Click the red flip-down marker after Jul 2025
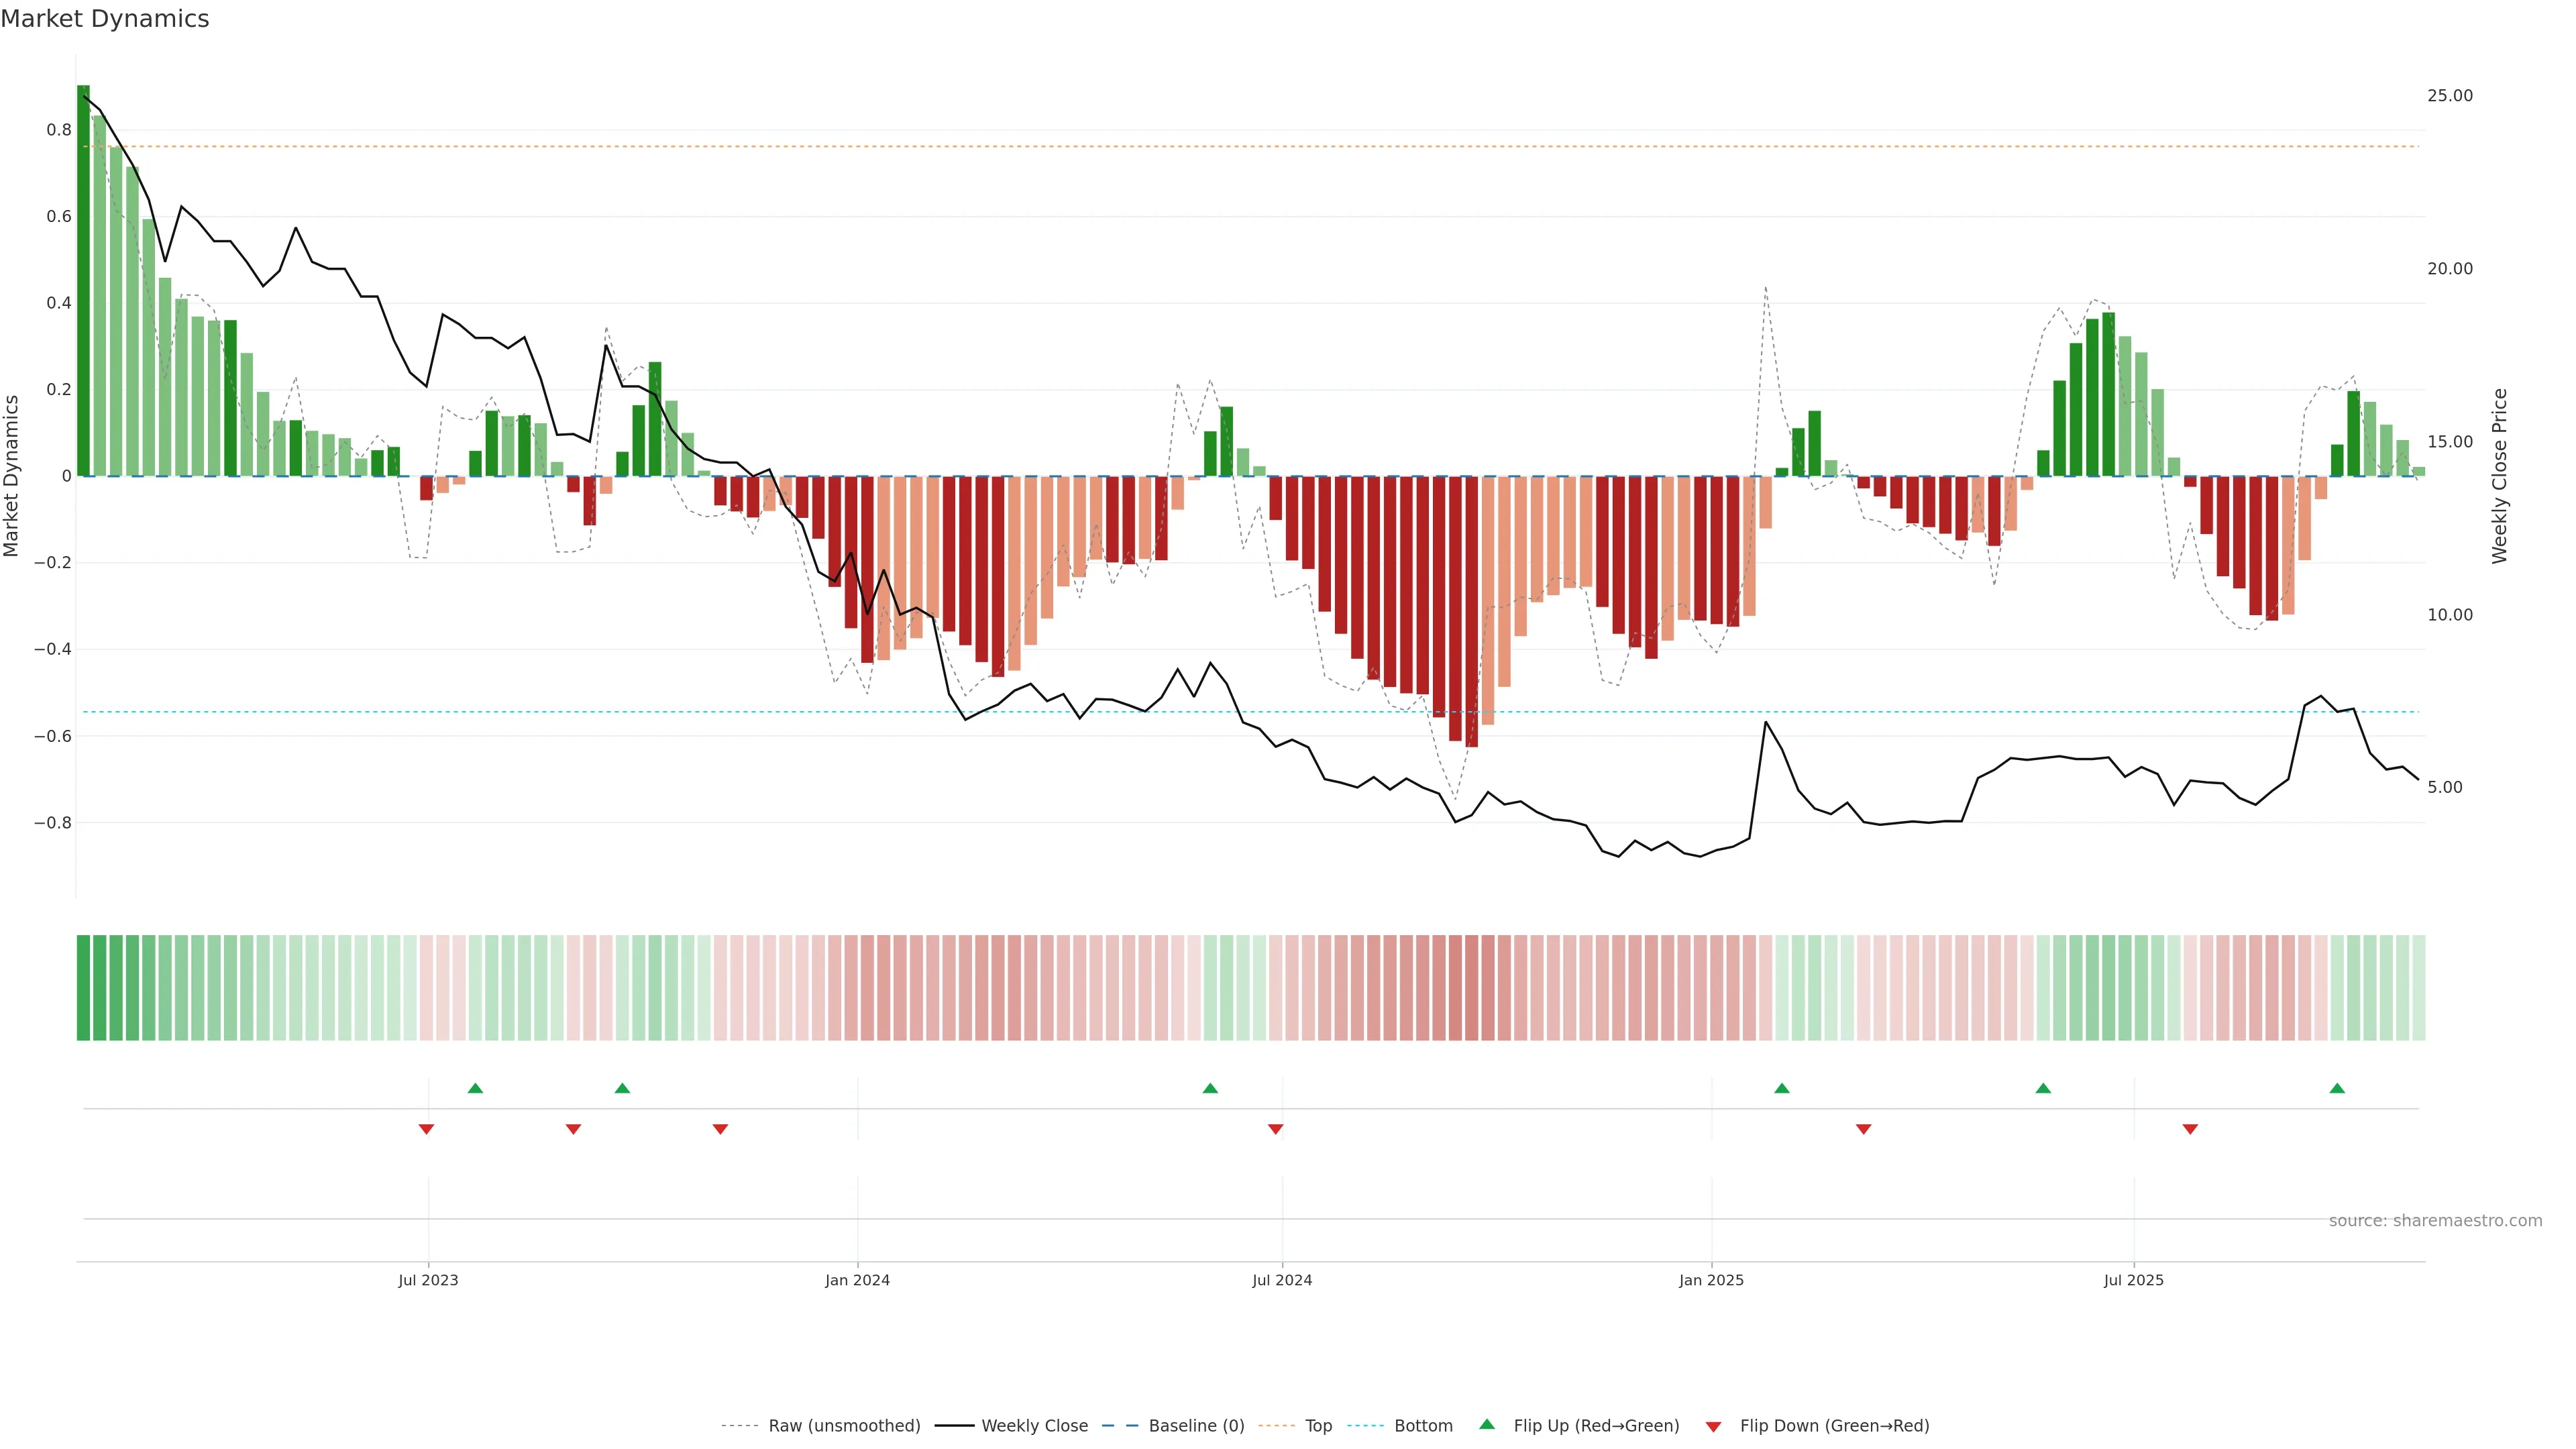Screen dimensions: 2576x1449 point(2190,1129)
